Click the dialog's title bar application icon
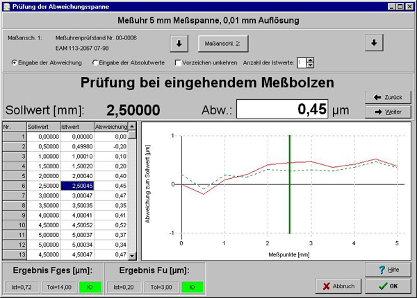This screenshot has height=298, width=417. (x=7, y=7)
